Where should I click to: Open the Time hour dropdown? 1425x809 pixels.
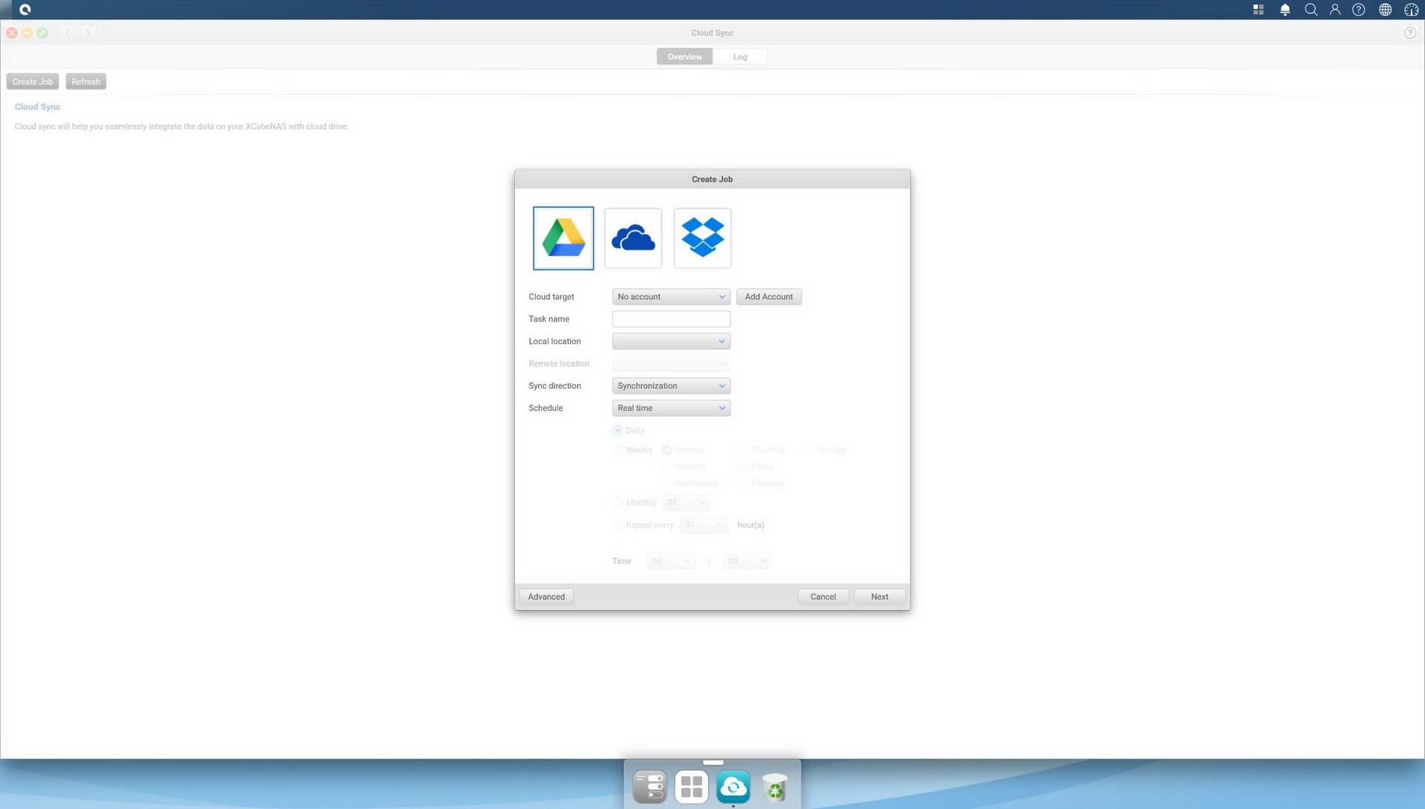click(672, 562)
